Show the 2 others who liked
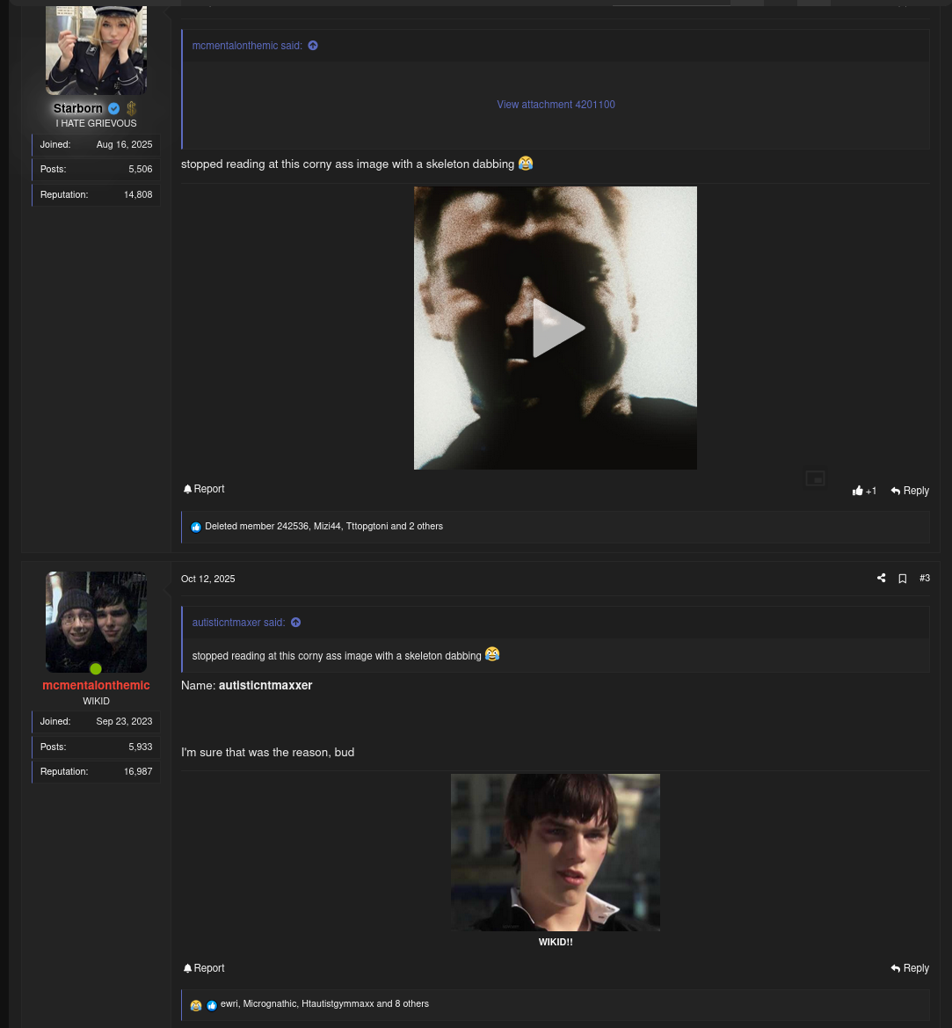The width and height of the screenshot is (952, 1028). click(425, 527)
